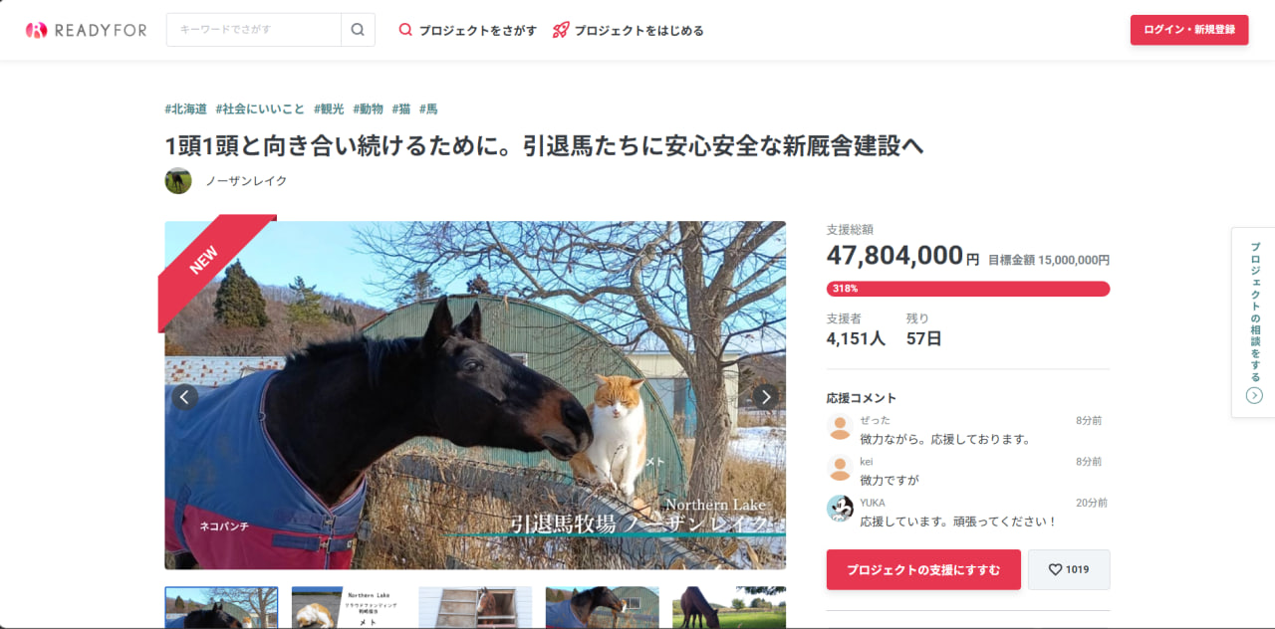Click the #馬 hashtag

(x=428, y=108)
